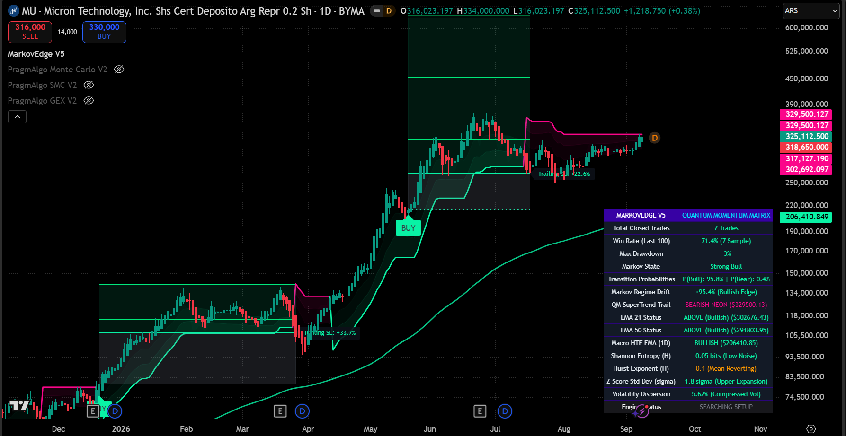Click the SEARCHING SETUP status cell

pyautogui.click(x=726, y=407)
